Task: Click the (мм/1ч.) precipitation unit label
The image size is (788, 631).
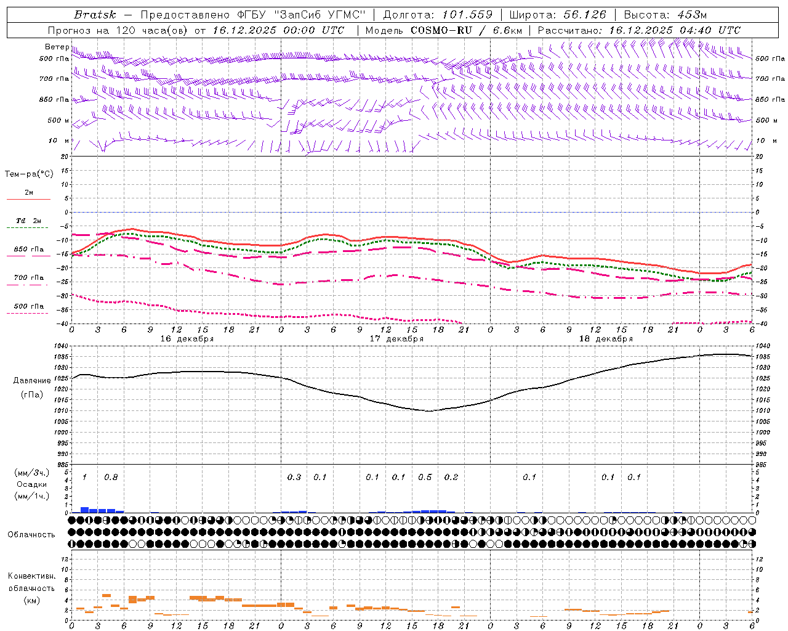Action: (32, 496)
